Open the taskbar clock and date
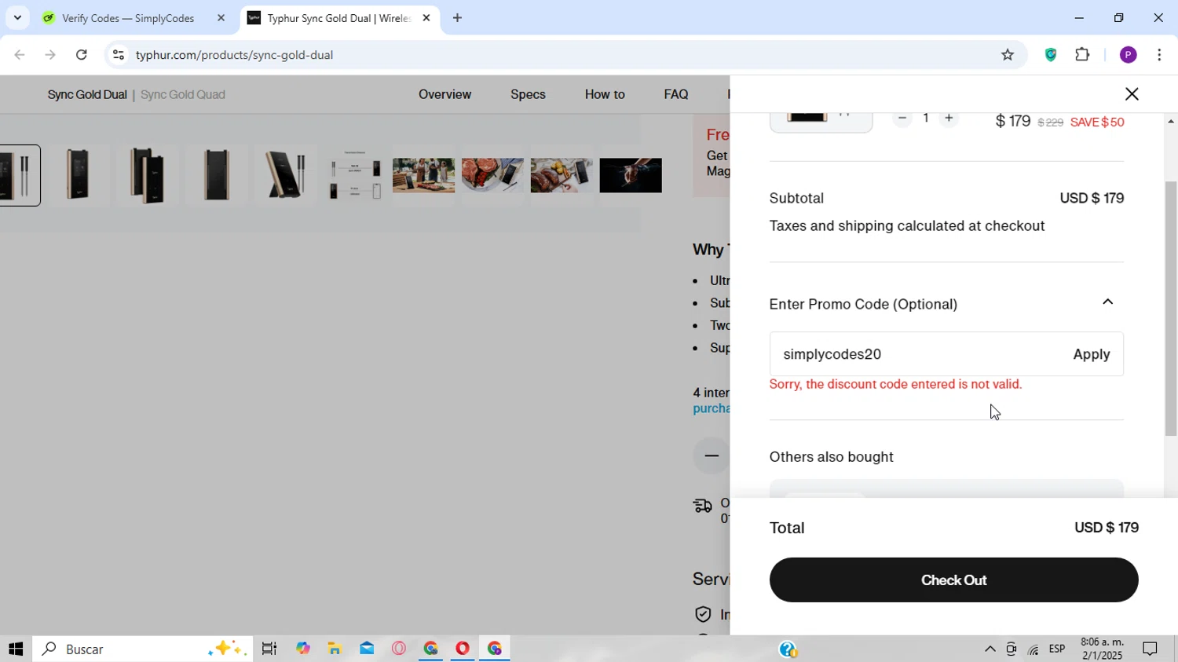 (x=1102, y=649)
